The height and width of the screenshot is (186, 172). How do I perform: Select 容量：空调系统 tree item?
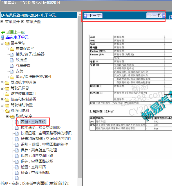pyautogui.click(x=33, y=122)
